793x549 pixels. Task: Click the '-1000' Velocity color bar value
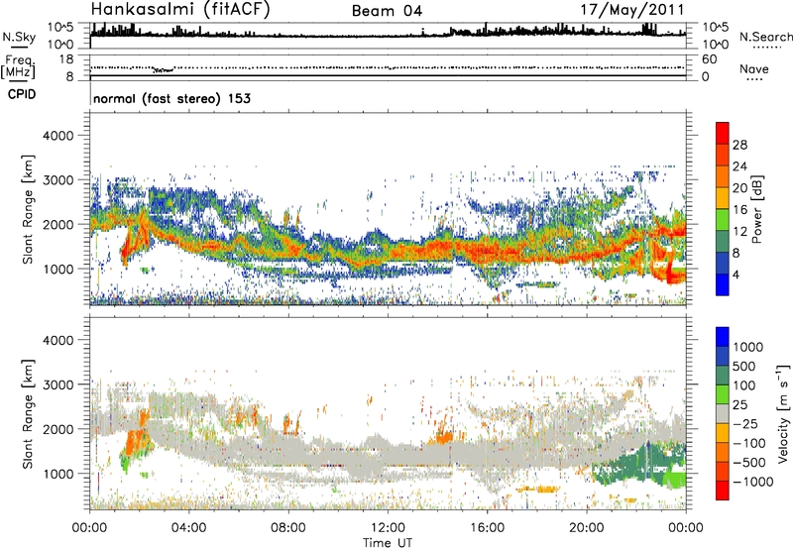click(753, 482)
